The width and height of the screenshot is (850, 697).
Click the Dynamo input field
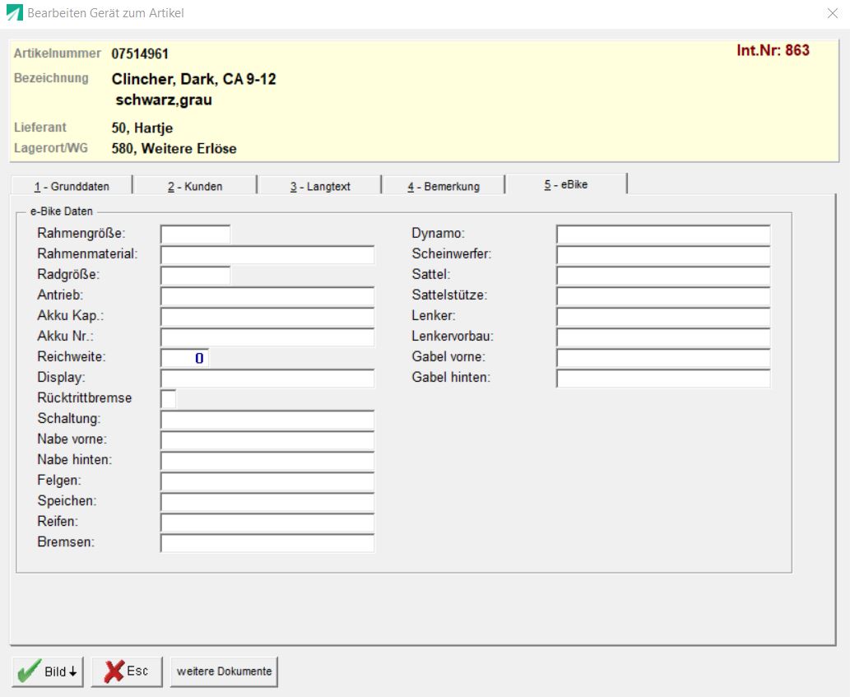(x=663, y=235)
